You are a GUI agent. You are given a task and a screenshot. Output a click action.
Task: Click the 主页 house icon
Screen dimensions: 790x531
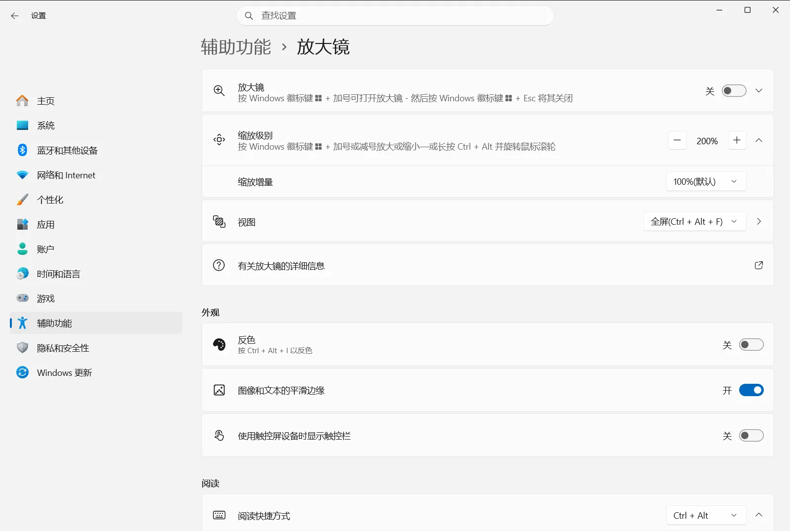tap(22, 101)
